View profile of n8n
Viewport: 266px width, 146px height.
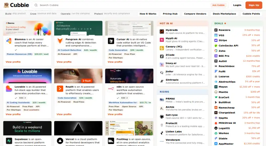[x=115, y=114]
